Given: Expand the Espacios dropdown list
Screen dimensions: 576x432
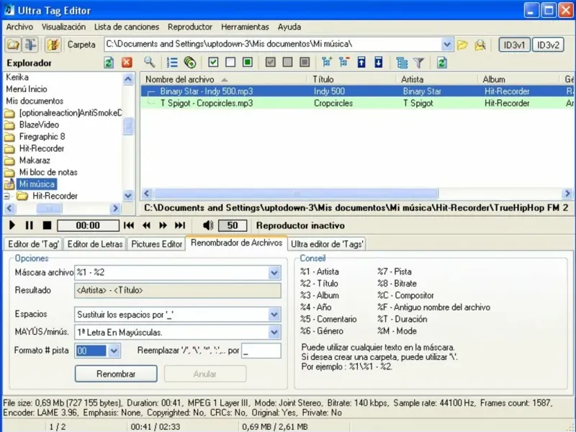Looking at the screenshot, I should tap(274, 315).
